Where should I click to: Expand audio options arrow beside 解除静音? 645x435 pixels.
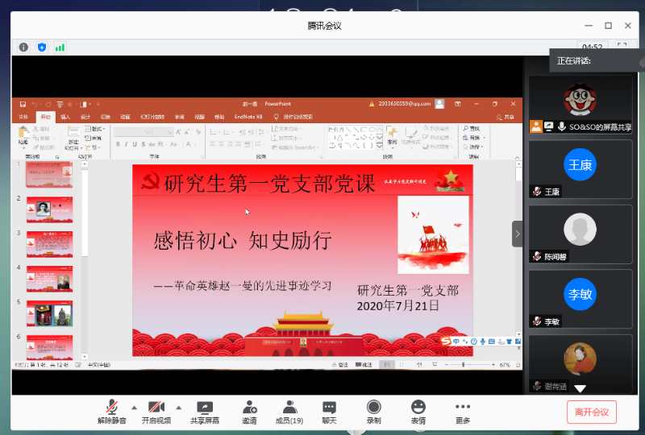coord(134,407)
